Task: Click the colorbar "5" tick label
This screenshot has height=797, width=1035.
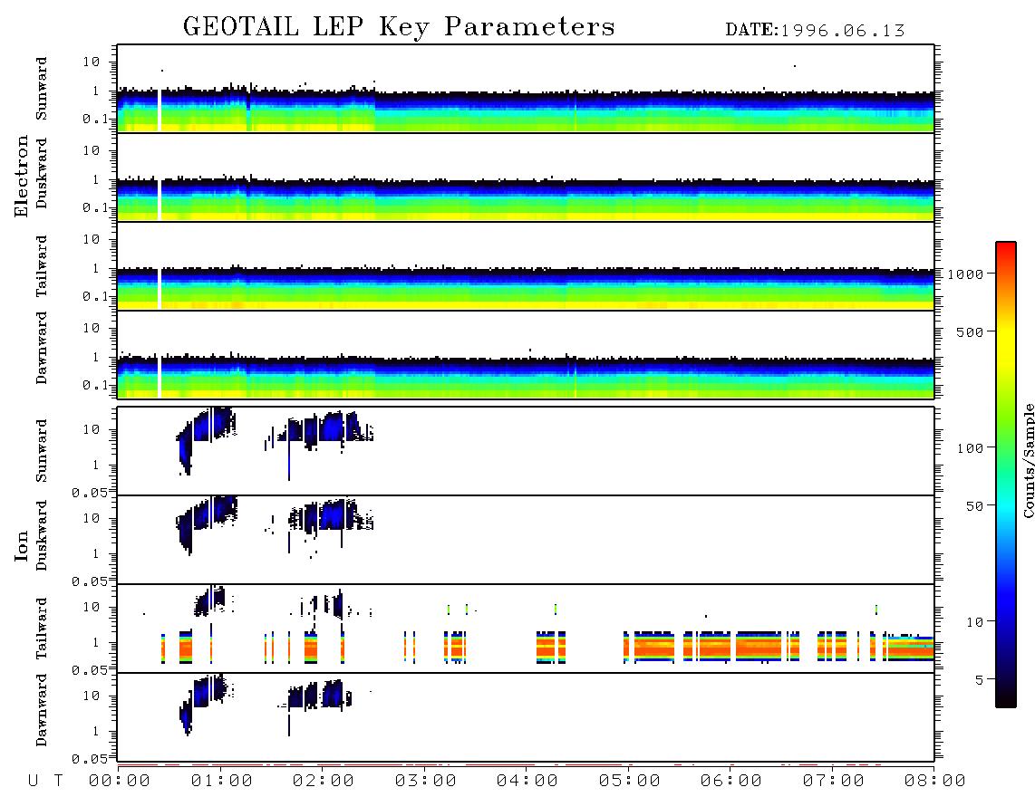Action: point(980,680)
